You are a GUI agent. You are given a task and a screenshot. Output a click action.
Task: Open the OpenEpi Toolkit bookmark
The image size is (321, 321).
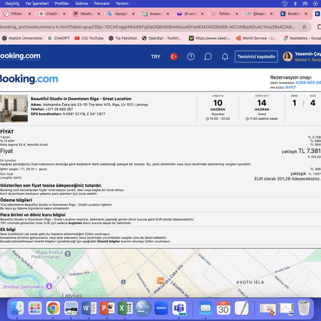[x=162, y=38]
